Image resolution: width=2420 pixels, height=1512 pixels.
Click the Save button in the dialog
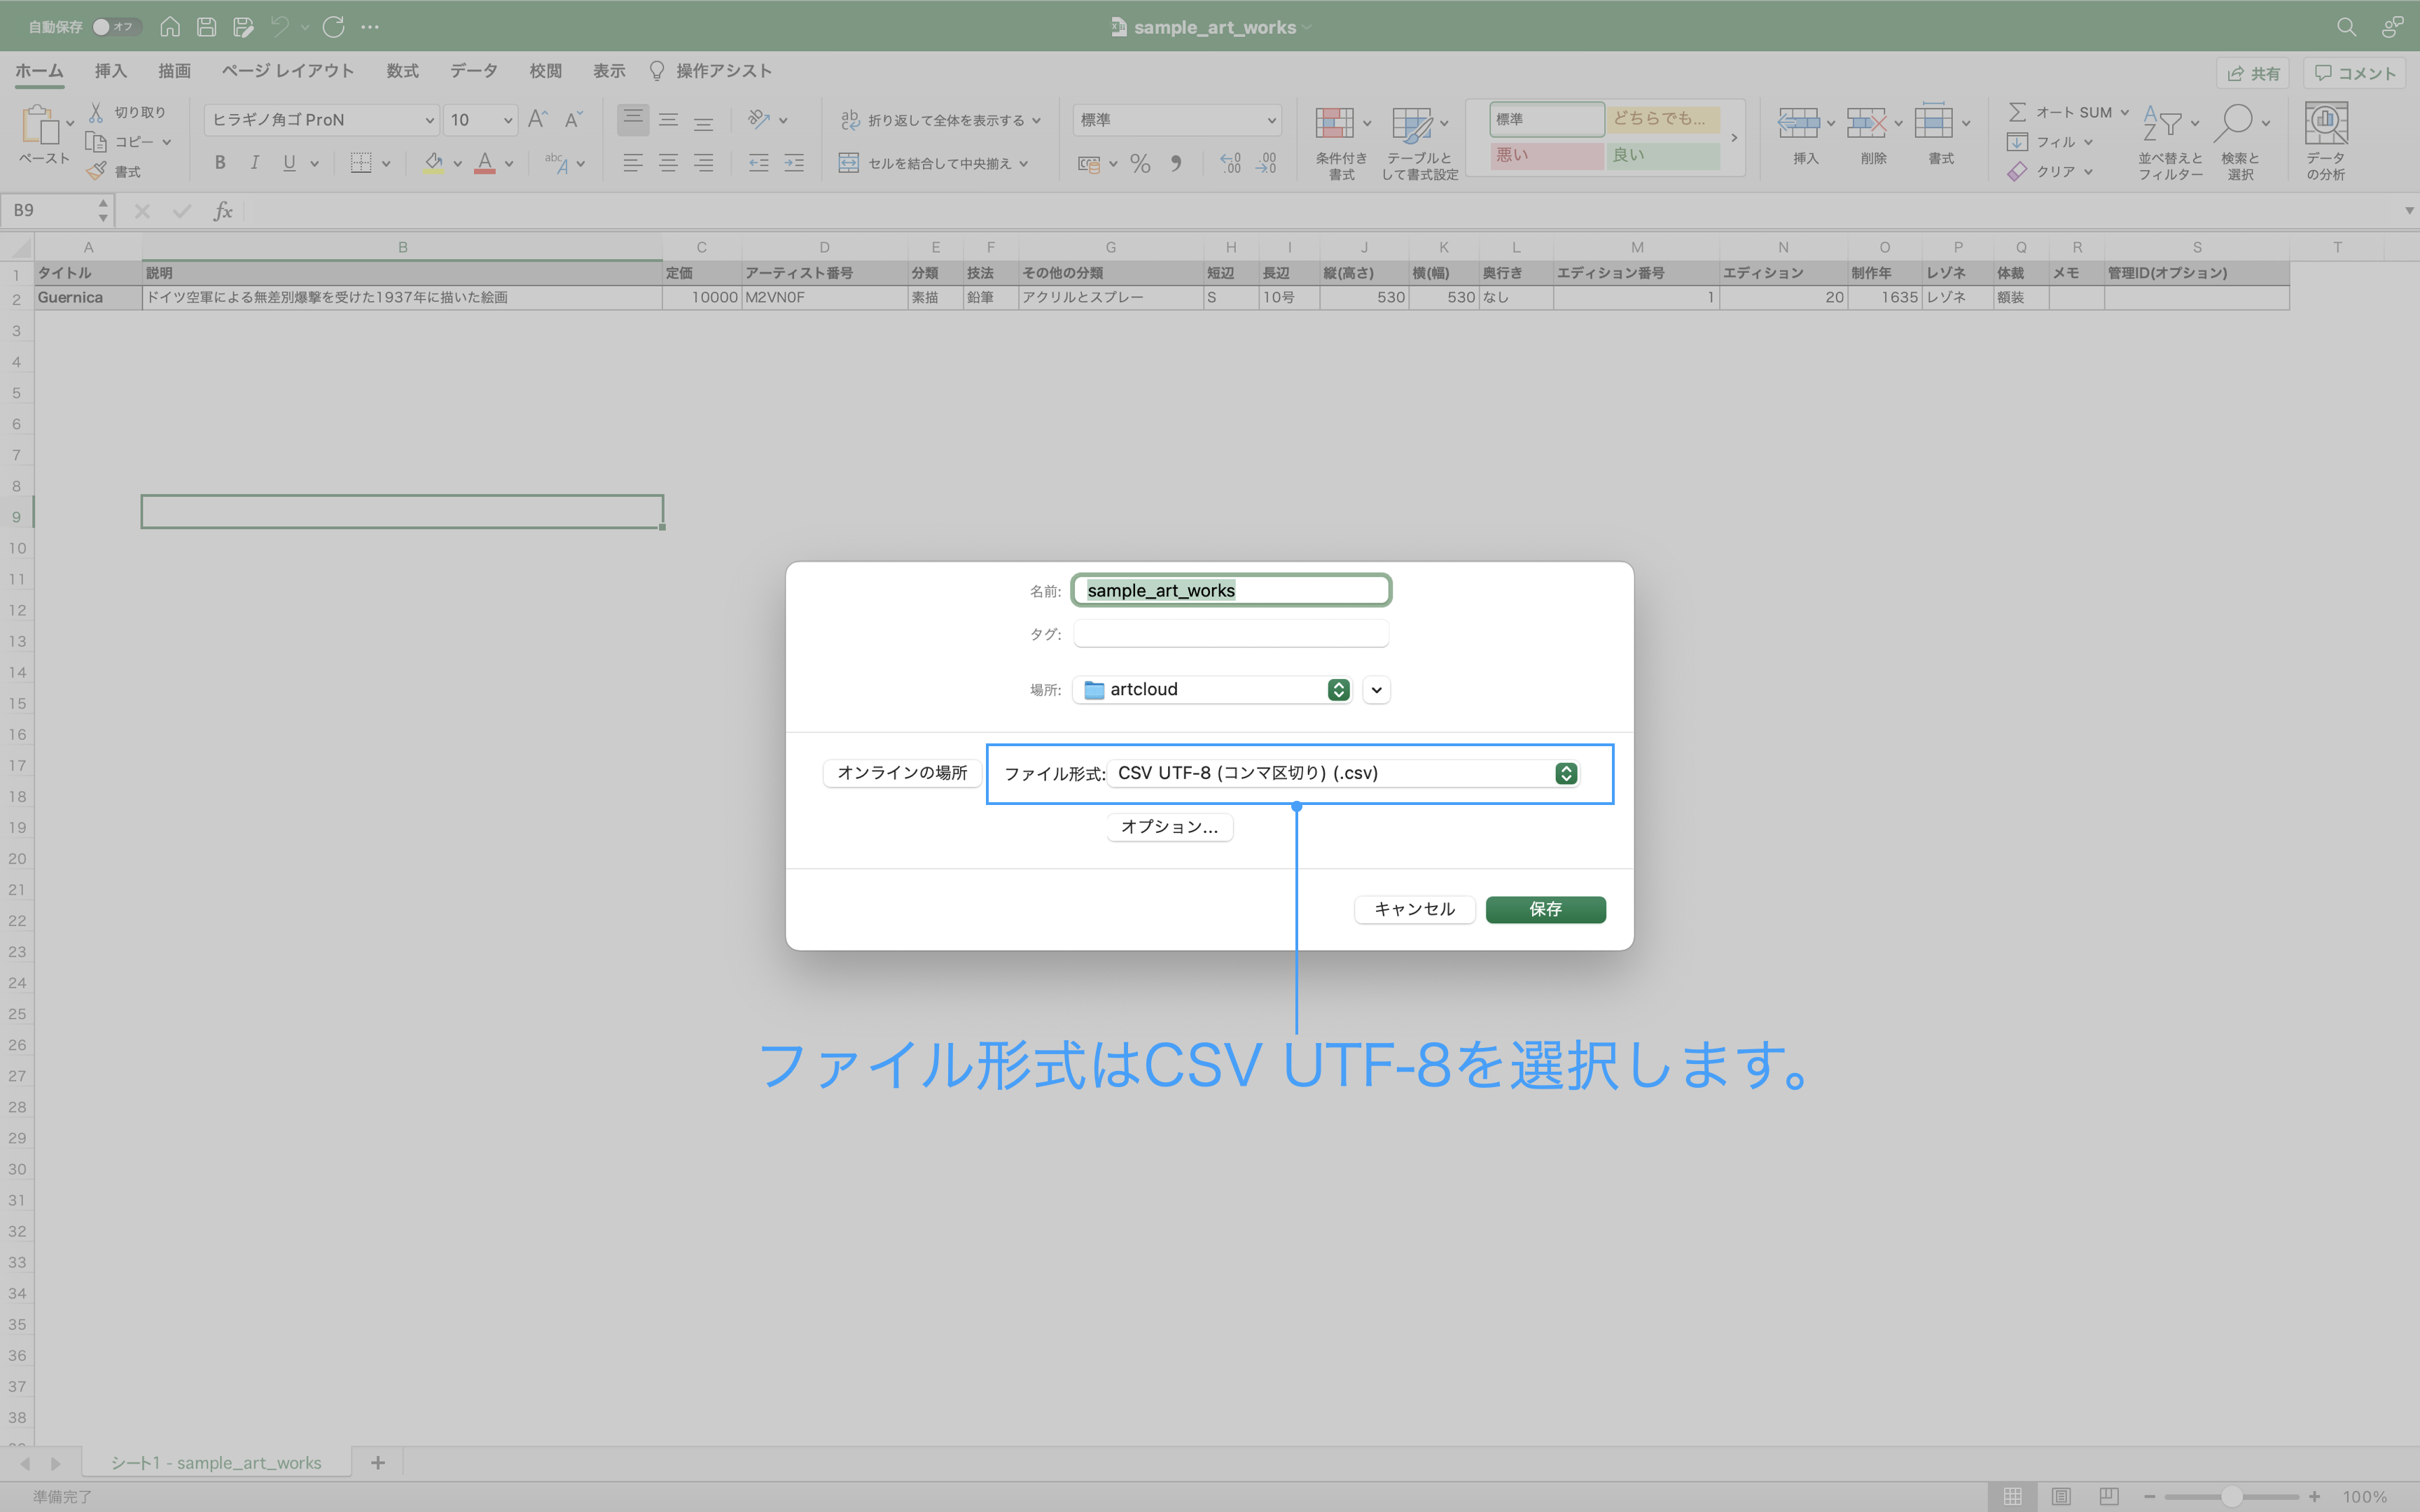pos(1545,909)
